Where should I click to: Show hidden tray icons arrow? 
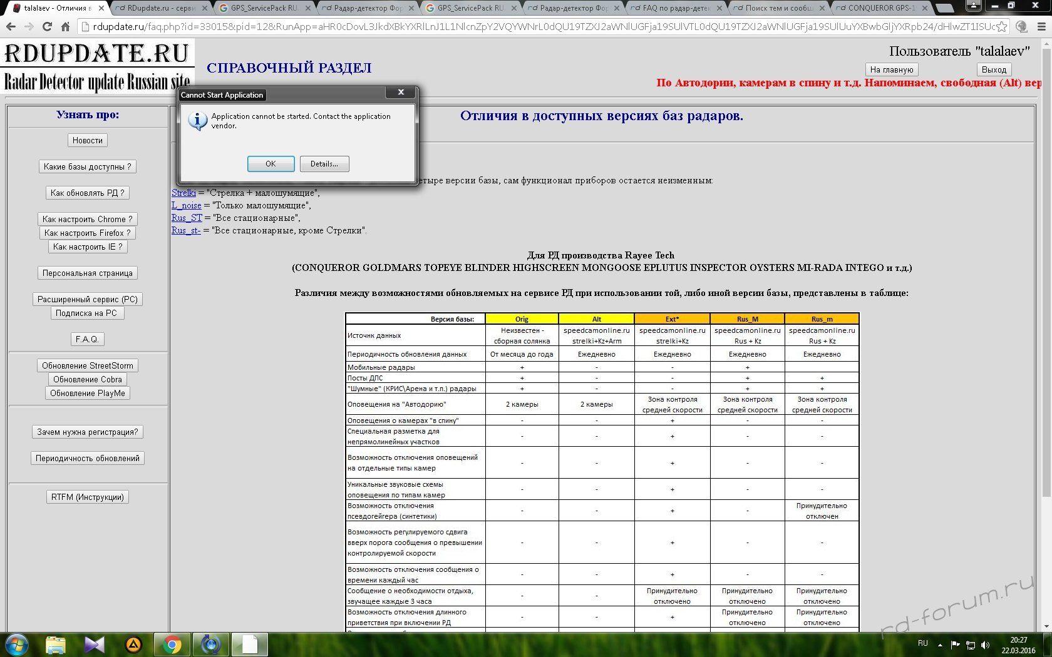pos(940,644)
